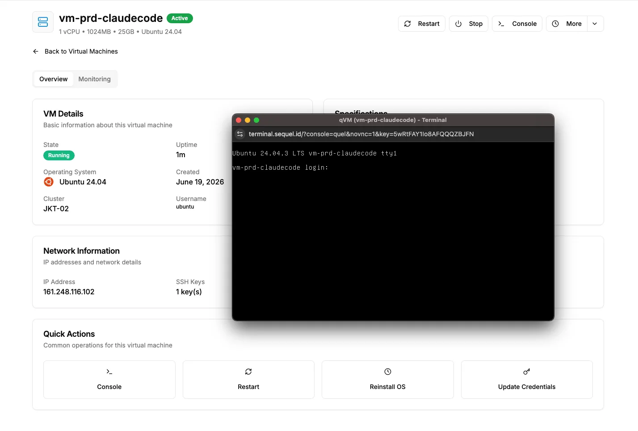Click the Ubuntu logo icon
Viewport: 638px width, 431px height.
49,182
